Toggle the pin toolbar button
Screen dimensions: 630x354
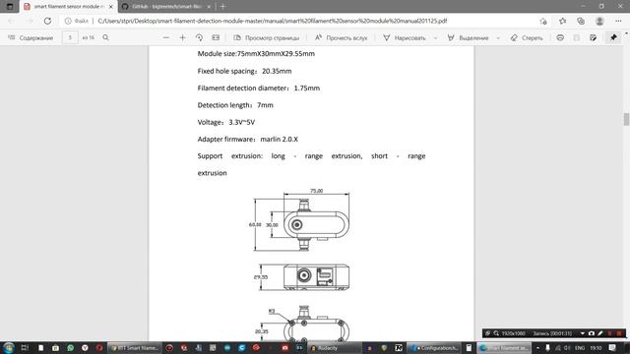coord(613,37)
